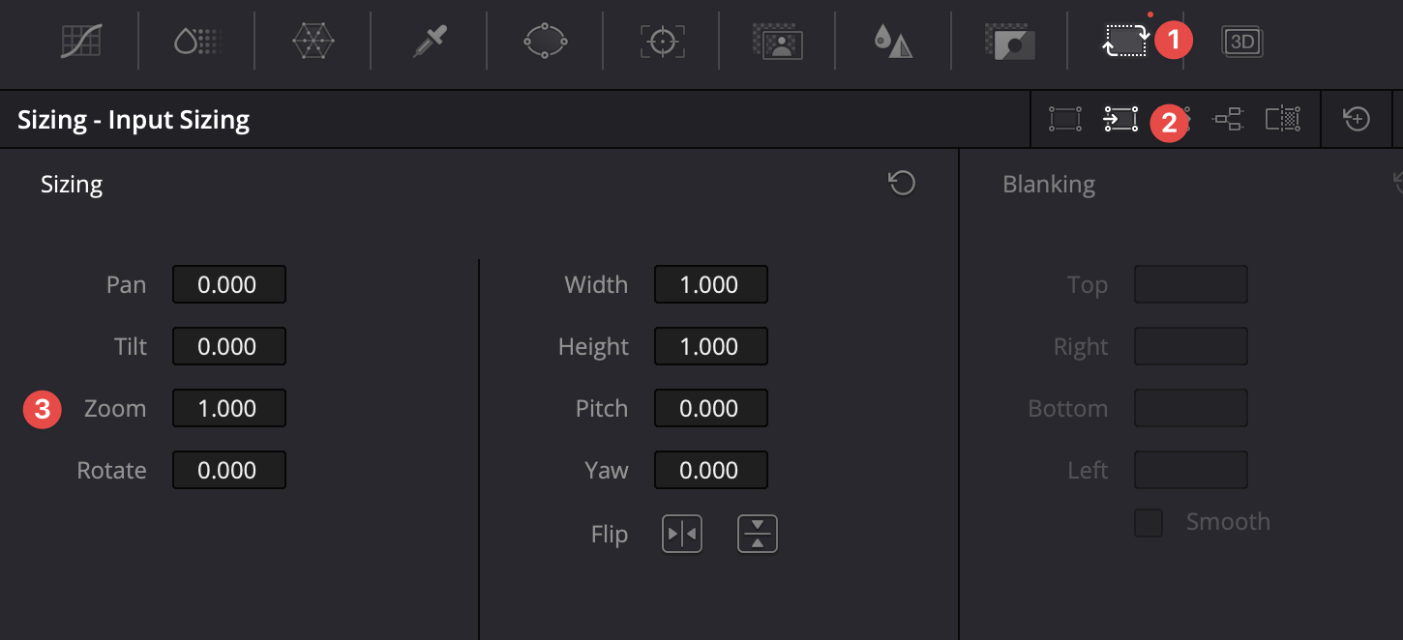
Task: Toggle the vertical Flip button
Action: (758, 534)
